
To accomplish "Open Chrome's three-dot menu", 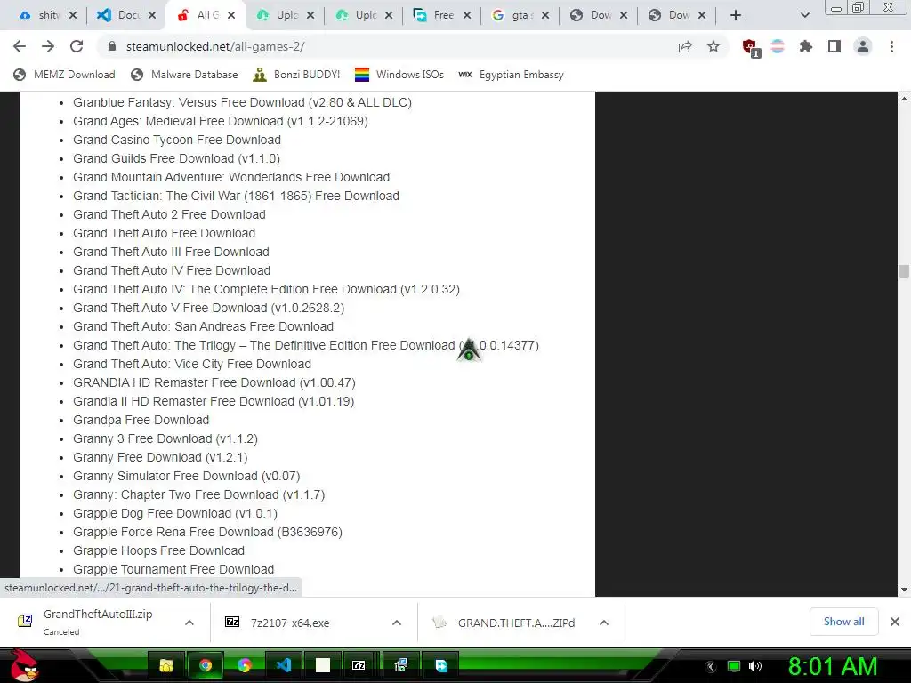I will click(891, 46).
